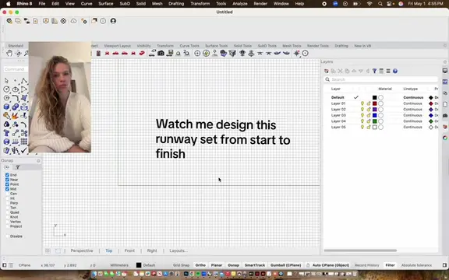Uncheck the Point osnap checkbox

(x=7, y=184)
